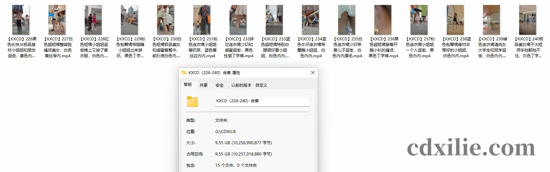Click the small folder icon in title bar
The image size is (550, 172).
(x=184, y=72)
